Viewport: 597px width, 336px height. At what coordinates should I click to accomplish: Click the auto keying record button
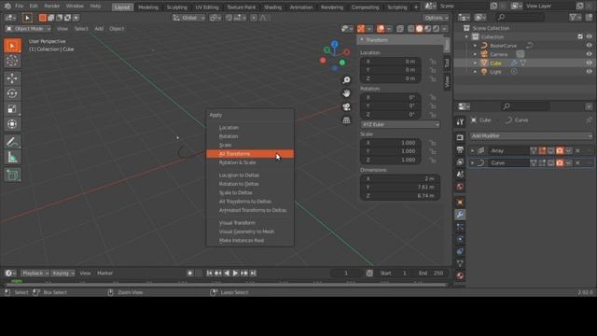pyautogui.click(x=190, y=273)
